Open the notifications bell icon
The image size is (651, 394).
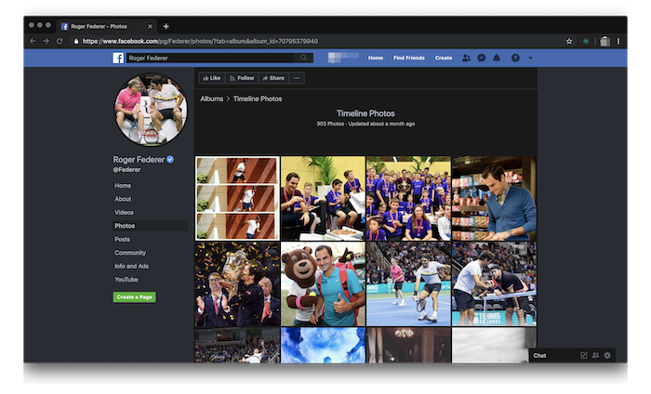[497, 58]
